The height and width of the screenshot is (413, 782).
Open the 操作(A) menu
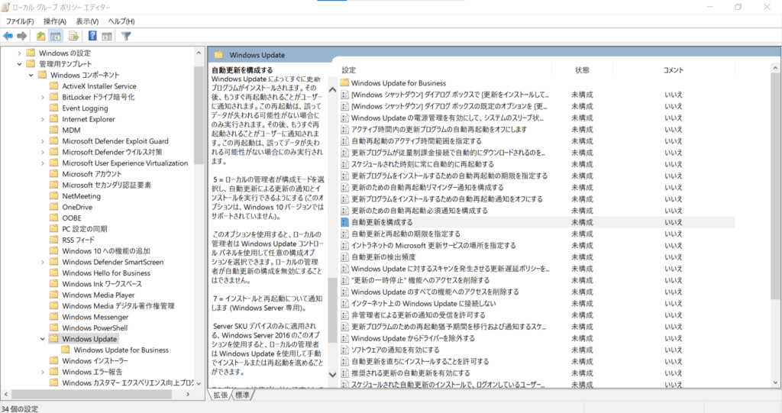tap(55, 21)
